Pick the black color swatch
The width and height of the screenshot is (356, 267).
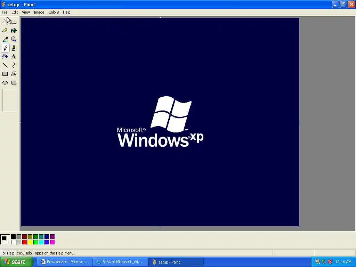point(14,237)
